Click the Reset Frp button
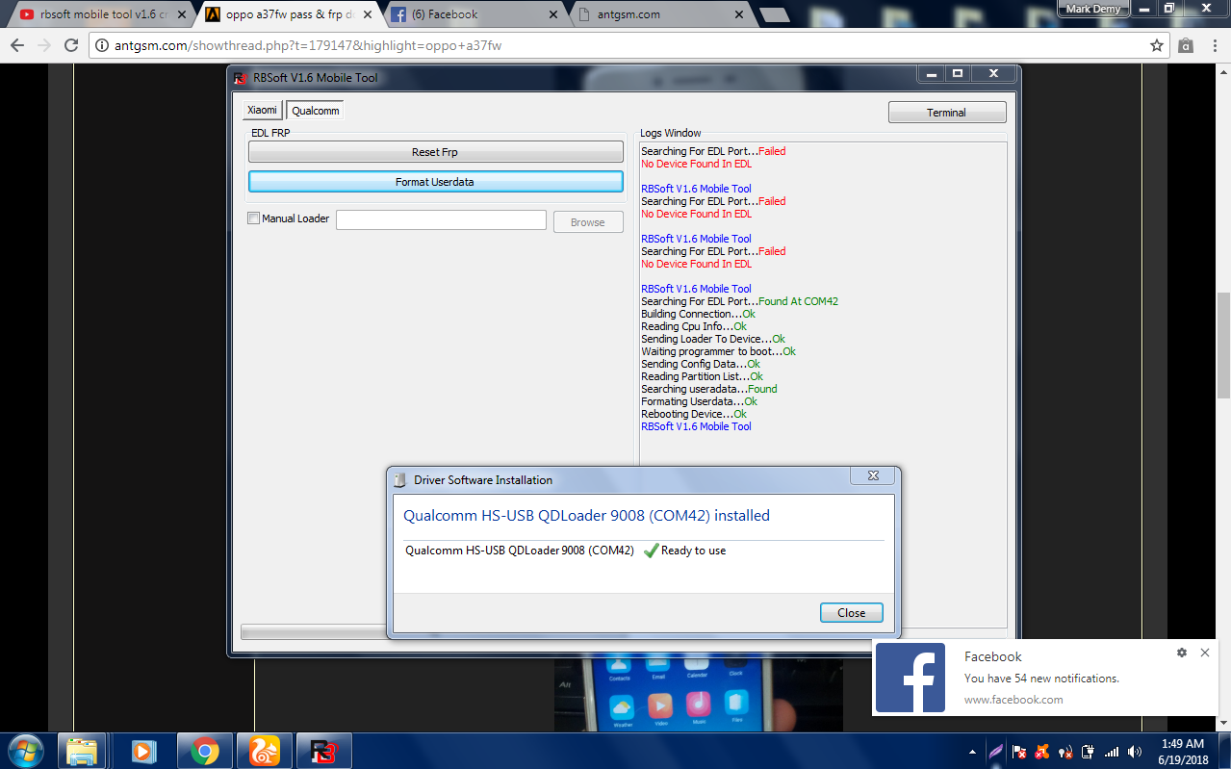 click(435, 152)
